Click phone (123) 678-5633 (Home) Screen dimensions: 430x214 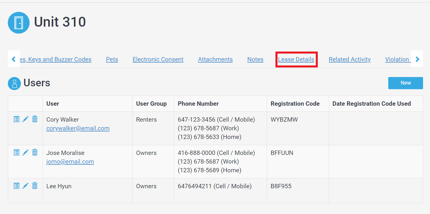[x=210, y=137]
